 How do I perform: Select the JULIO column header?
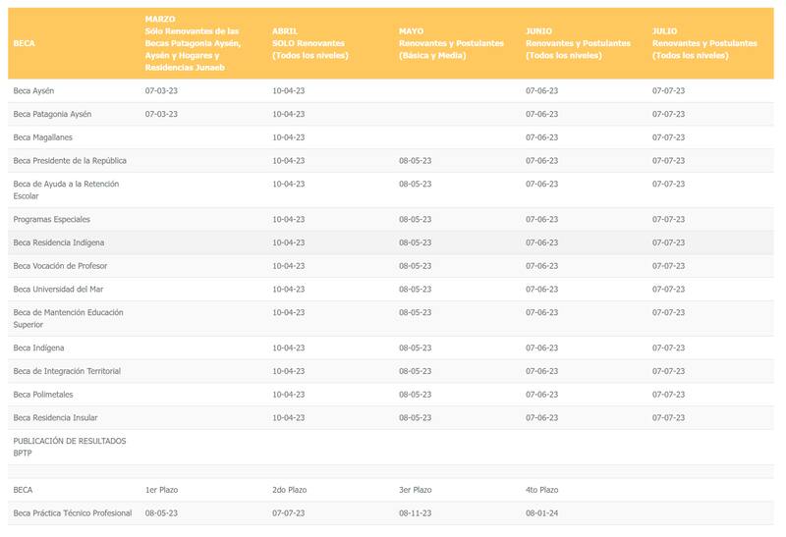coord(704,44)
